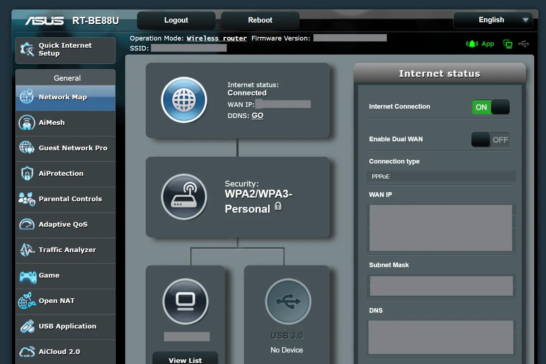546x364 pixels.
Task: Click the Subnet Mask value box
Action: [x=441, y=286]
